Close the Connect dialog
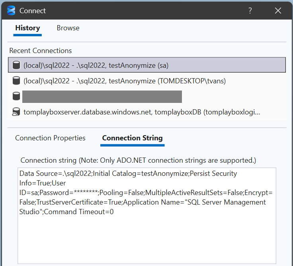 coord(278,11)
